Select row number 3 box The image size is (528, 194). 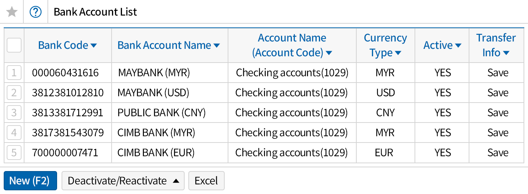[x=14, y=113]
